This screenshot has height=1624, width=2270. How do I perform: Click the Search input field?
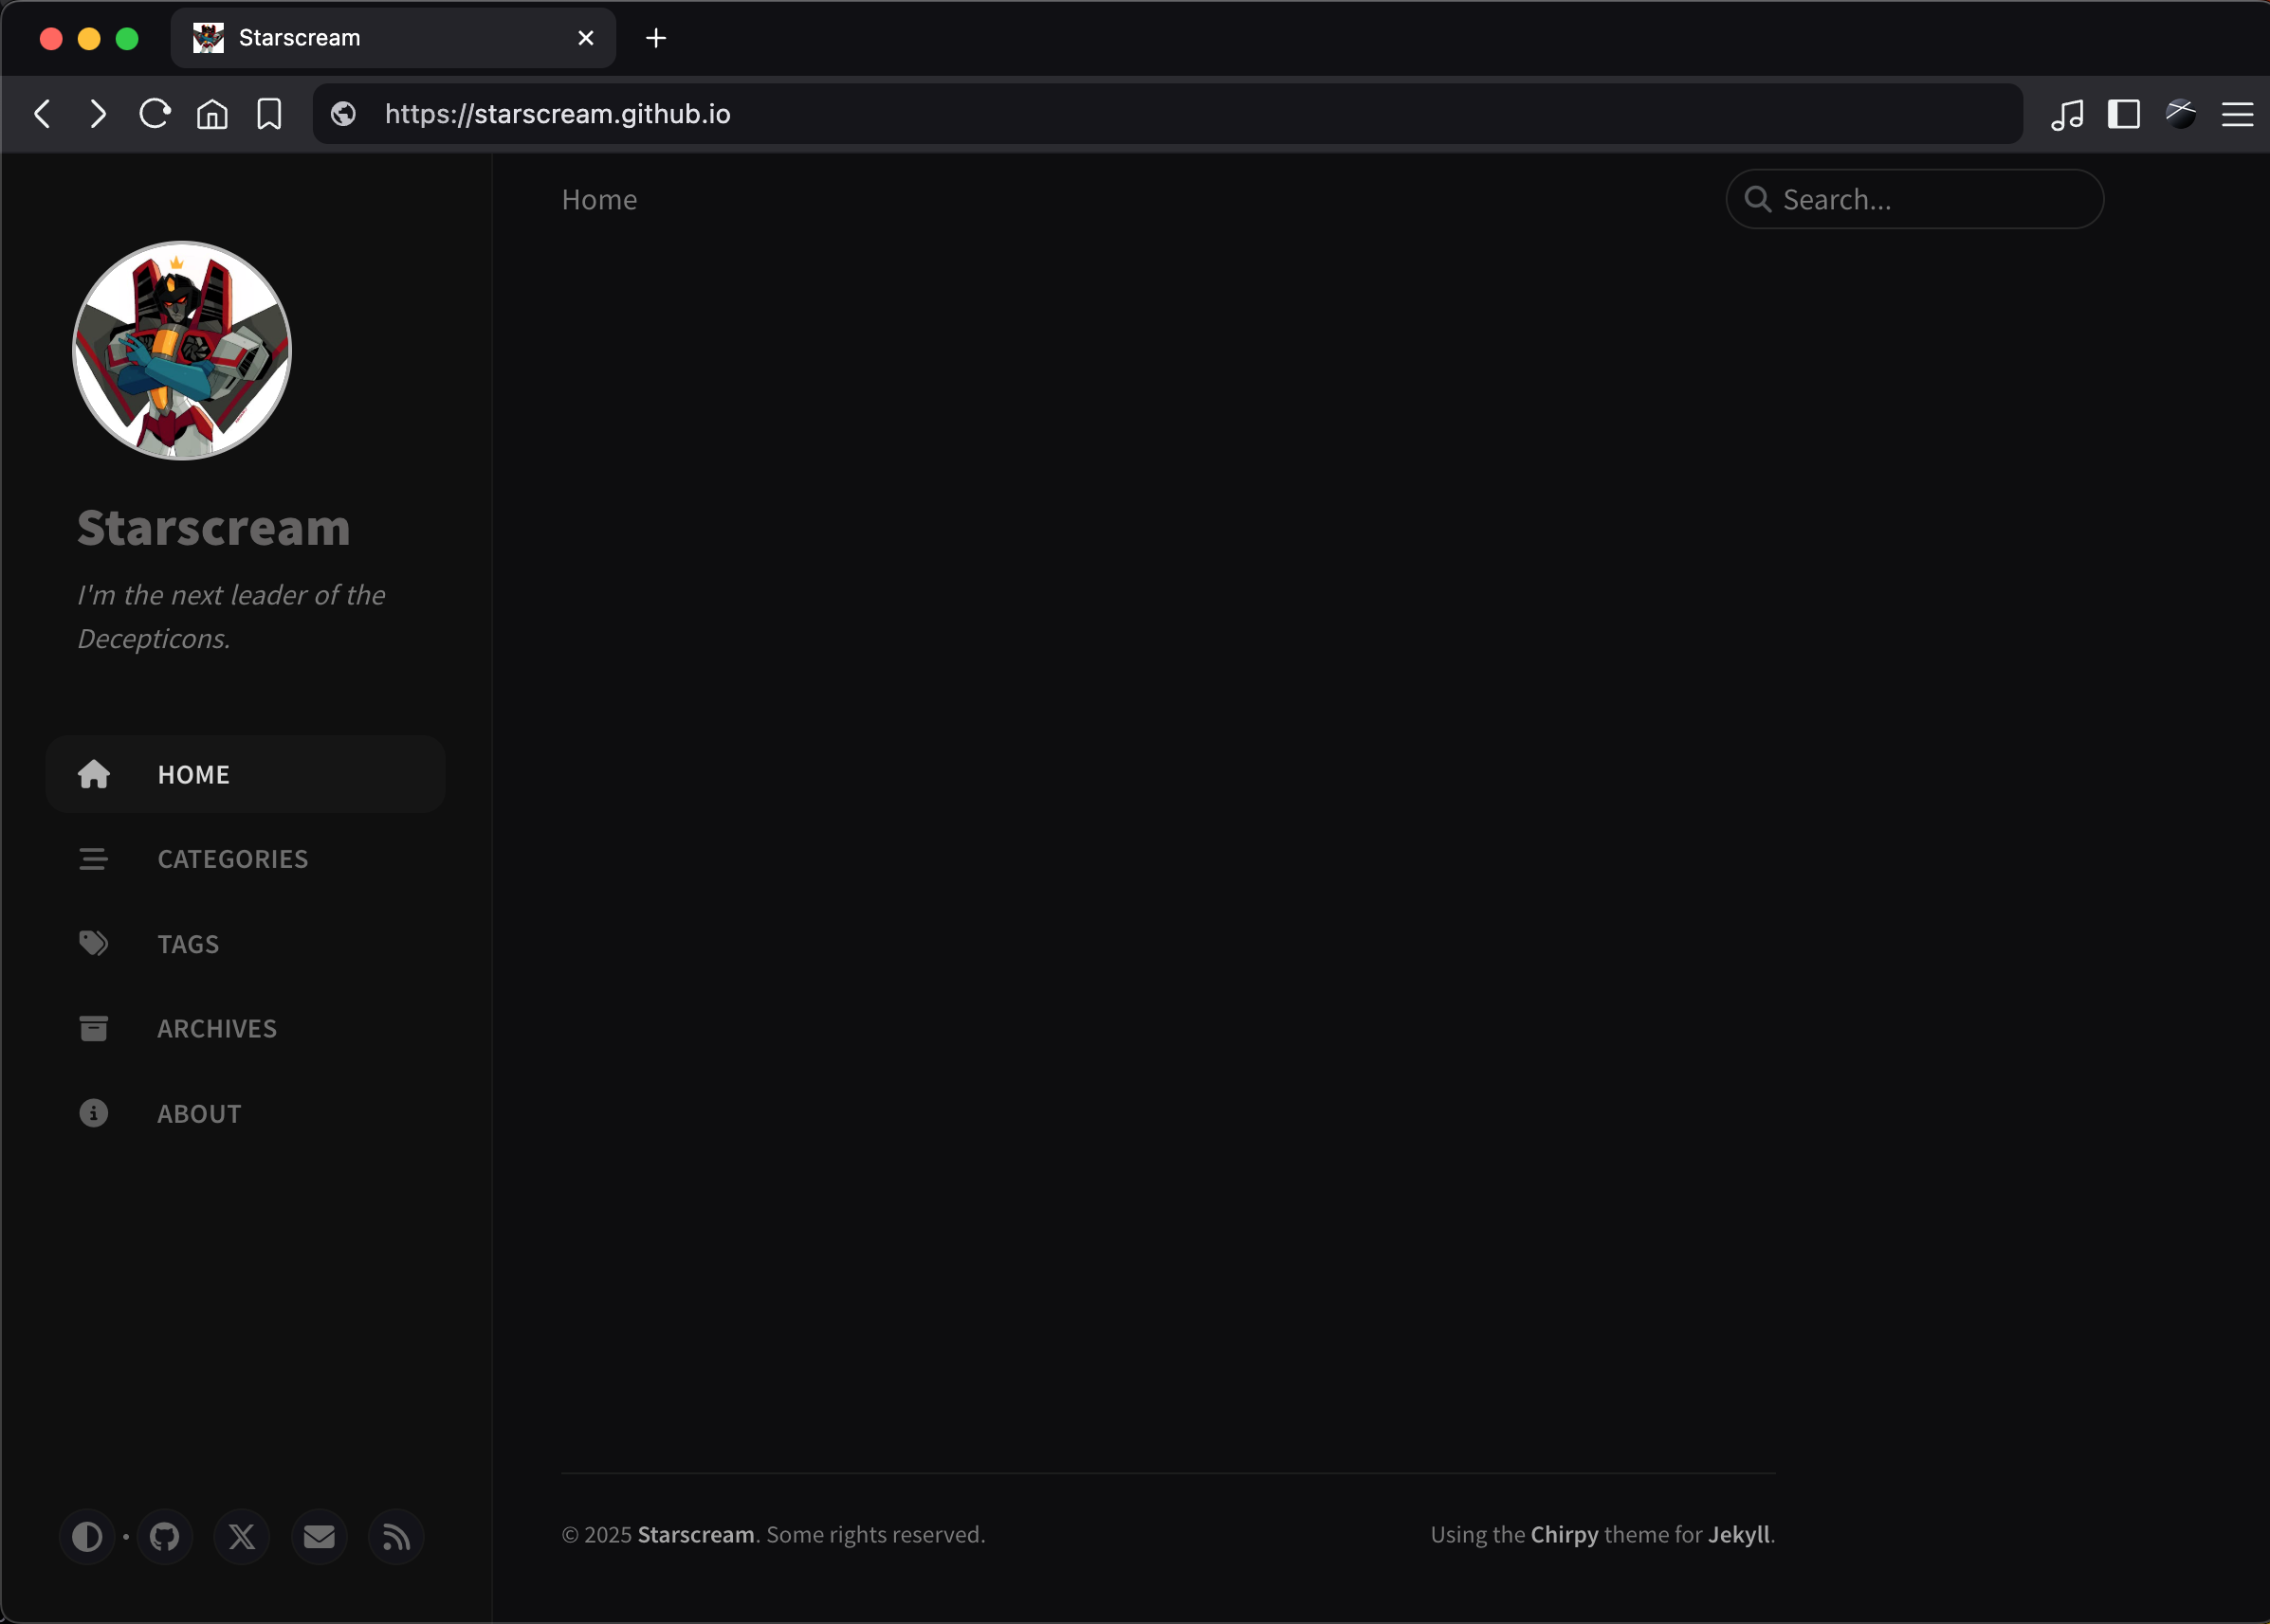(1914, 199)
